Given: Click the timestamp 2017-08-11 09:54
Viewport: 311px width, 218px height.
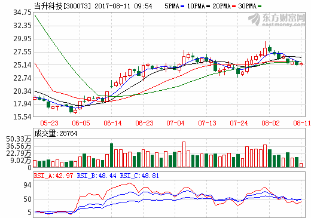Looking at the screenshot, I should click(x=123, y=6).
